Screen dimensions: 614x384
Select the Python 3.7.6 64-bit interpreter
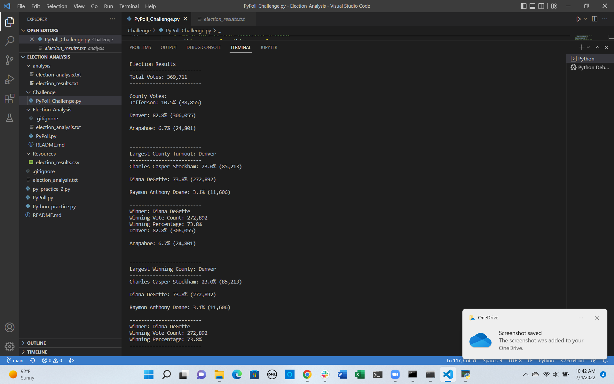(x=571, y=360)
